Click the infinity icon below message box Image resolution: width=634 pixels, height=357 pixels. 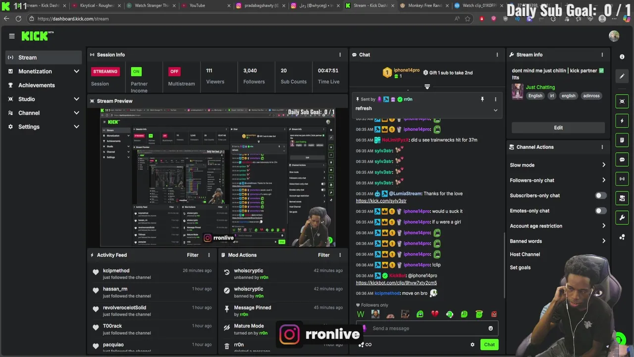[368, 345]
